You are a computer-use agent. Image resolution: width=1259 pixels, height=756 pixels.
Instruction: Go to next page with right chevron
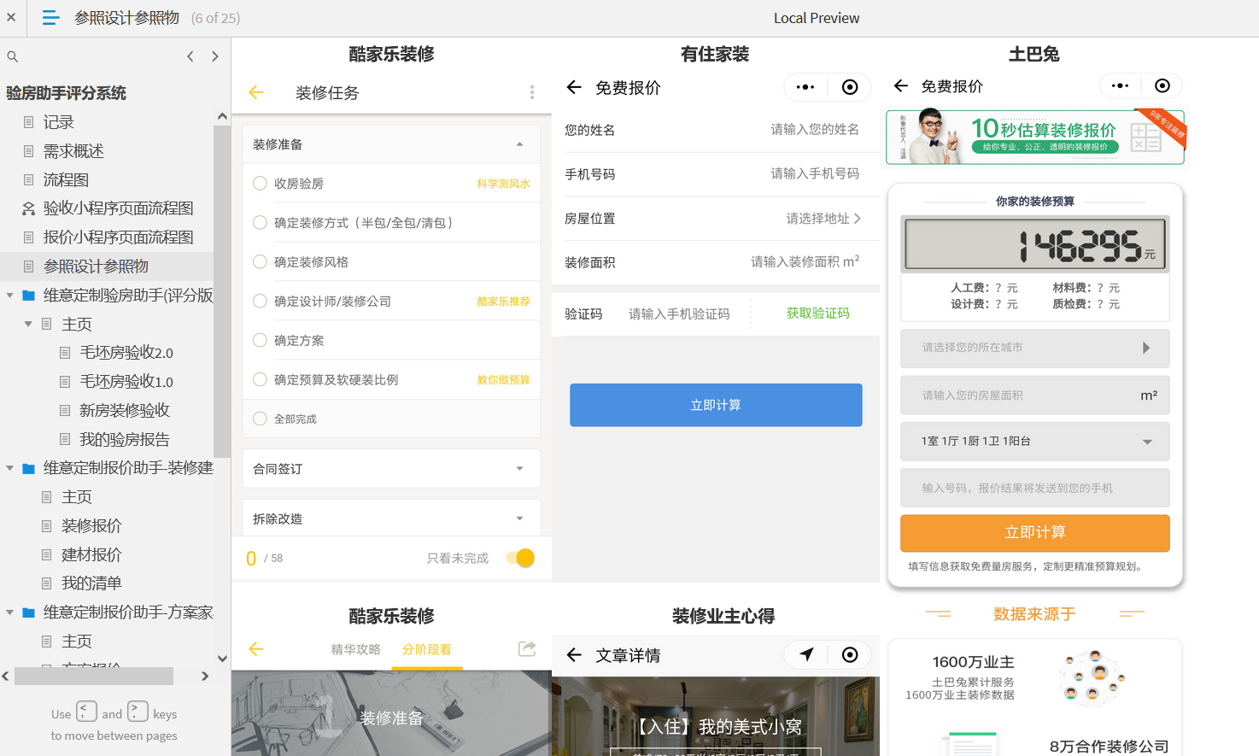click(x=215, y=56)
